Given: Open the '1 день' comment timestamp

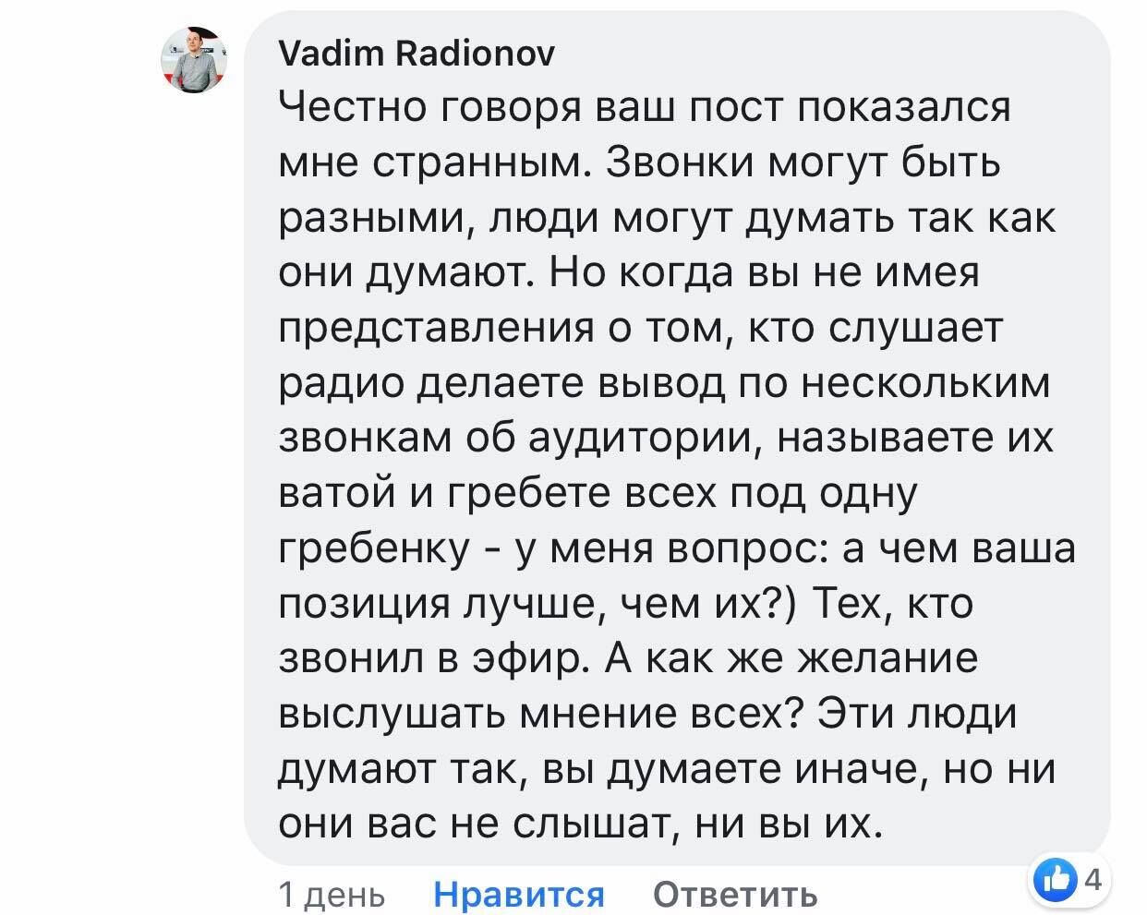Looking at the screenshot, I should point(332,894).
